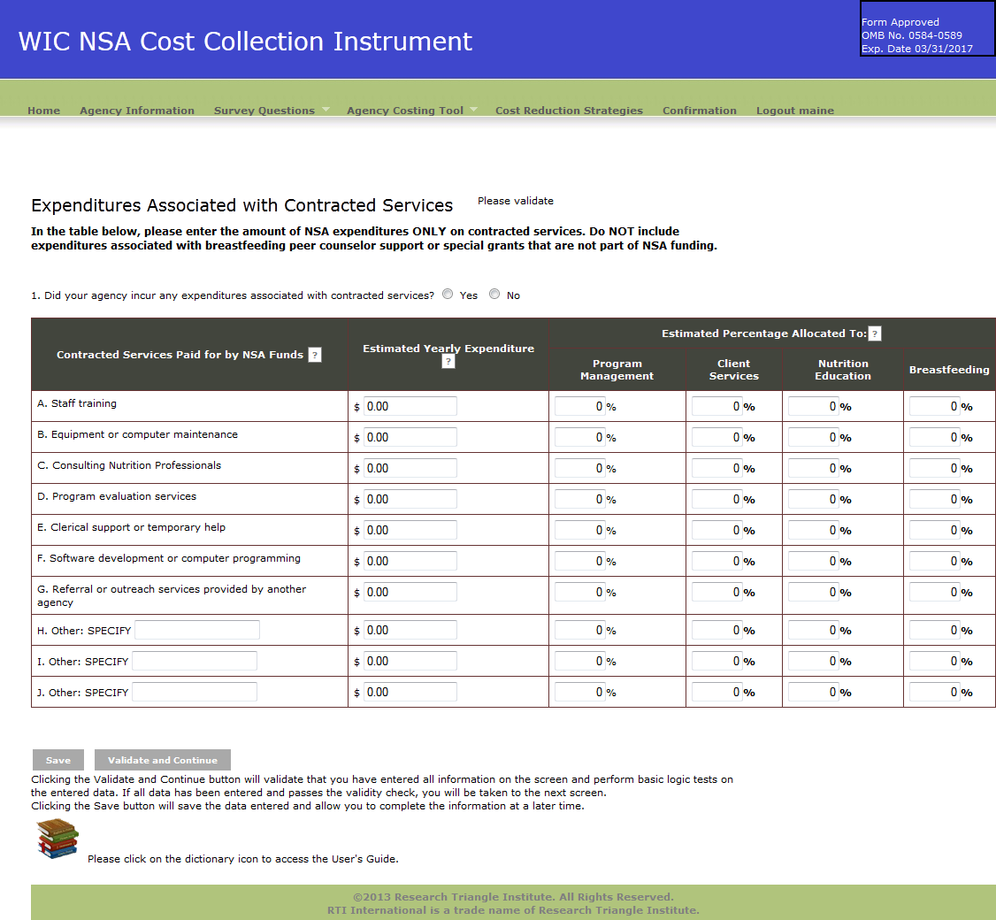
Task: Click help icon under Estimated Yearly Expenditure
Action: 448,362
